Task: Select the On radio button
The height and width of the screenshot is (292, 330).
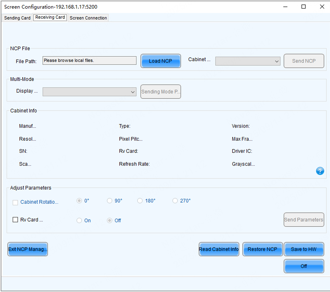Action: (x=79, y=221)
